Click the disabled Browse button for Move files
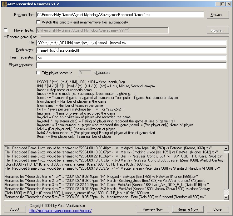This screenshot has width=233, height=216. [218, 30]
